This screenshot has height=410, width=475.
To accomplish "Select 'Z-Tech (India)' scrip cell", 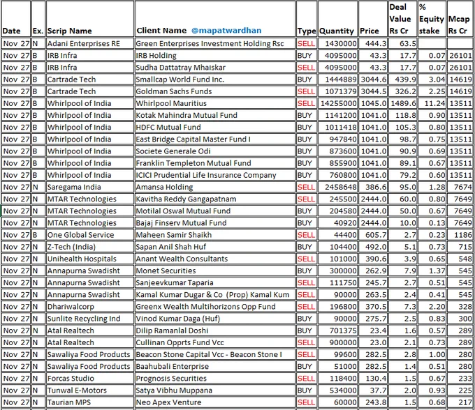I will (x=90, y=247).
